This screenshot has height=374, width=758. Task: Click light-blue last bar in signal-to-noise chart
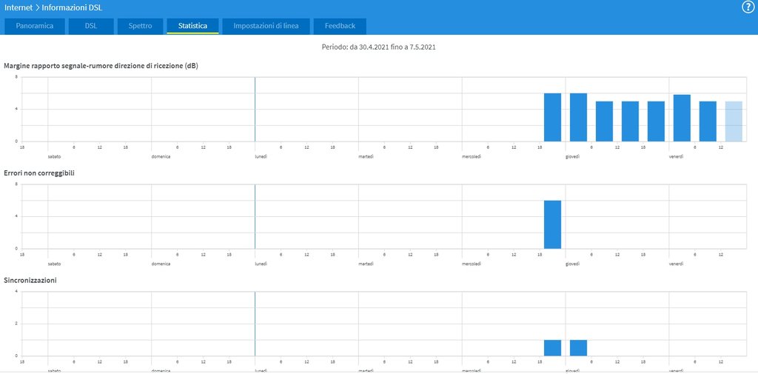click(x=734, y=121)
